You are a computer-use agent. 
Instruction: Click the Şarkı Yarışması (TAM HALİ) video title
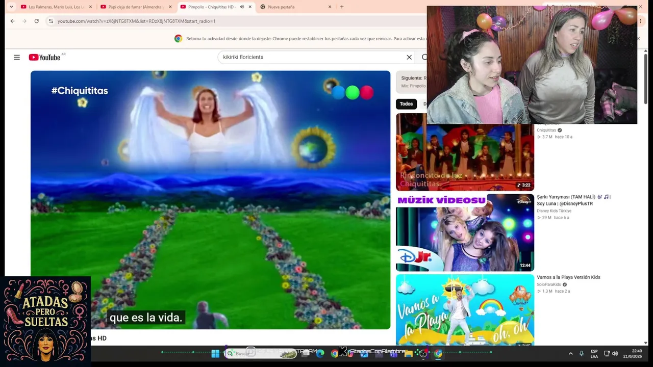[573, 200]
